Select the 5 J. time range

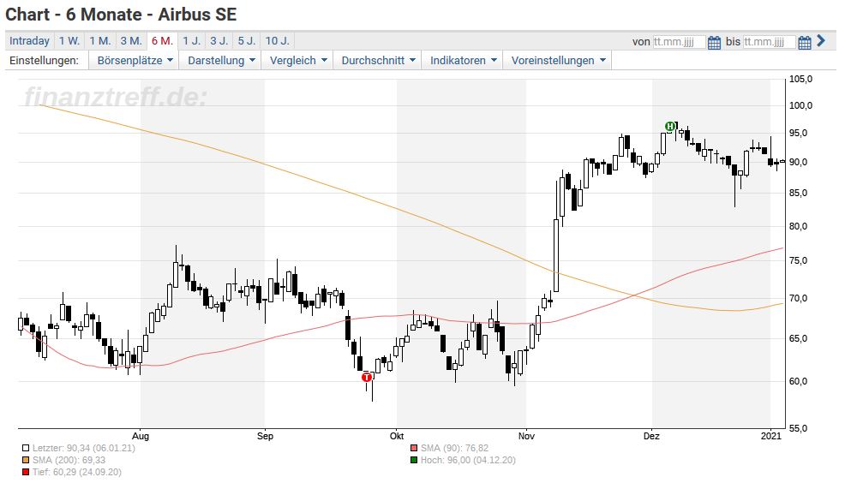pos(247,41)
